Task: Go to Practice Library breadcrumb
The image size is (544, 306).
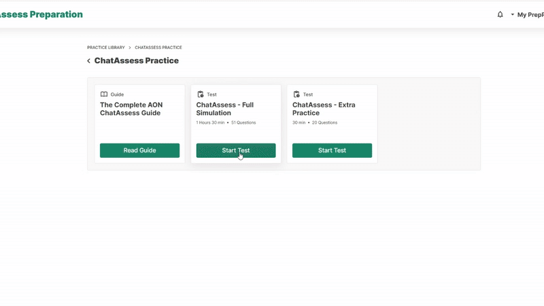Action: point(106,48)
